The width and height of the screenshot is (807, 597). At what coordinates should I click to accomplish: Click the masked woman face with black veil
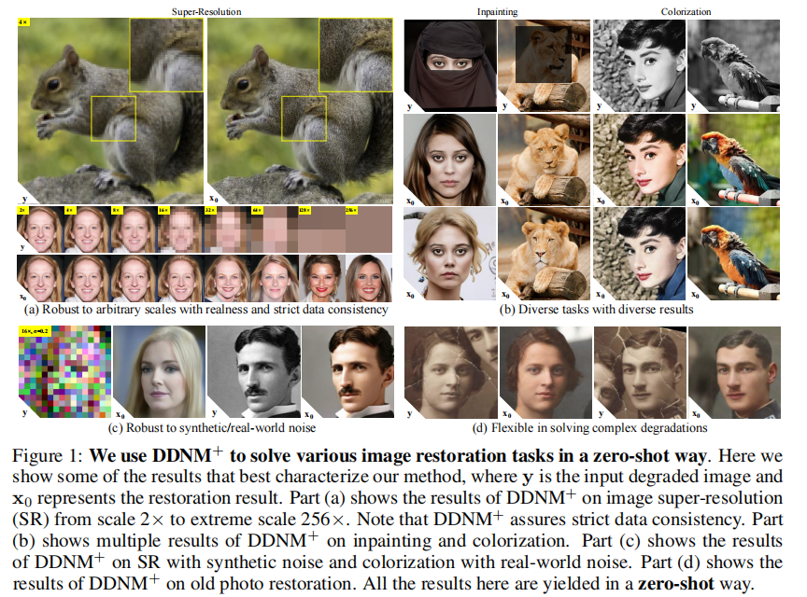click(x=450, y=66)
